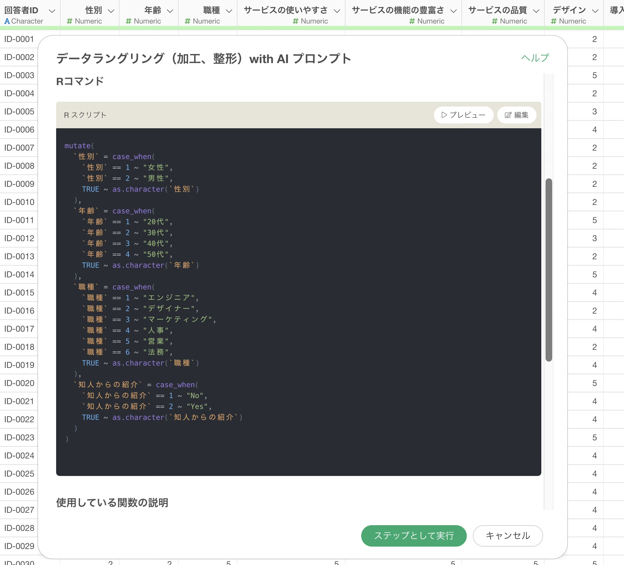The height and width of the screenshot is (565, 624).
Task: Click the Character type icon under 回答者ID
Action: pos(7,21)
